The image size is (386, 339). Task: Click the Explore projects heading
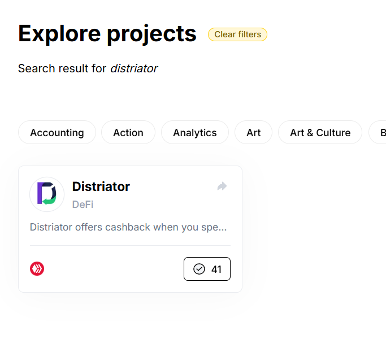click(107, 34)
